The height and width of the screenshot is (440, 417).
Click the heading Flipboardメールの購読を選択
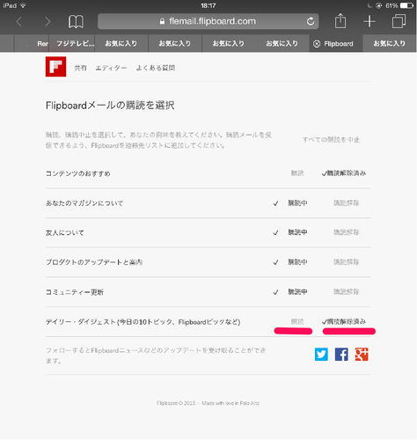point(110,106)
